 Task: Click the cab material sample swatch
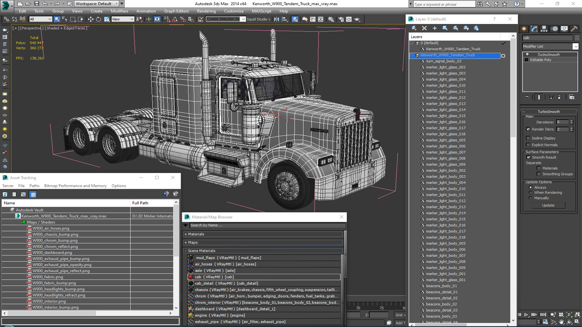coord(191,277)
